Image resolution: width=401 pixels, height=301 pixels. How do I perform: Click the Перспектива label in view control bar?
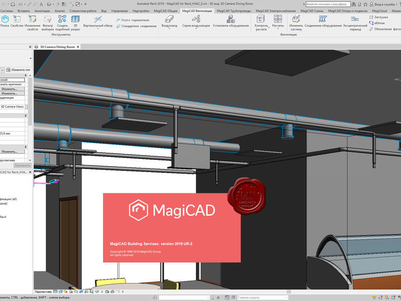coord(43,292)
